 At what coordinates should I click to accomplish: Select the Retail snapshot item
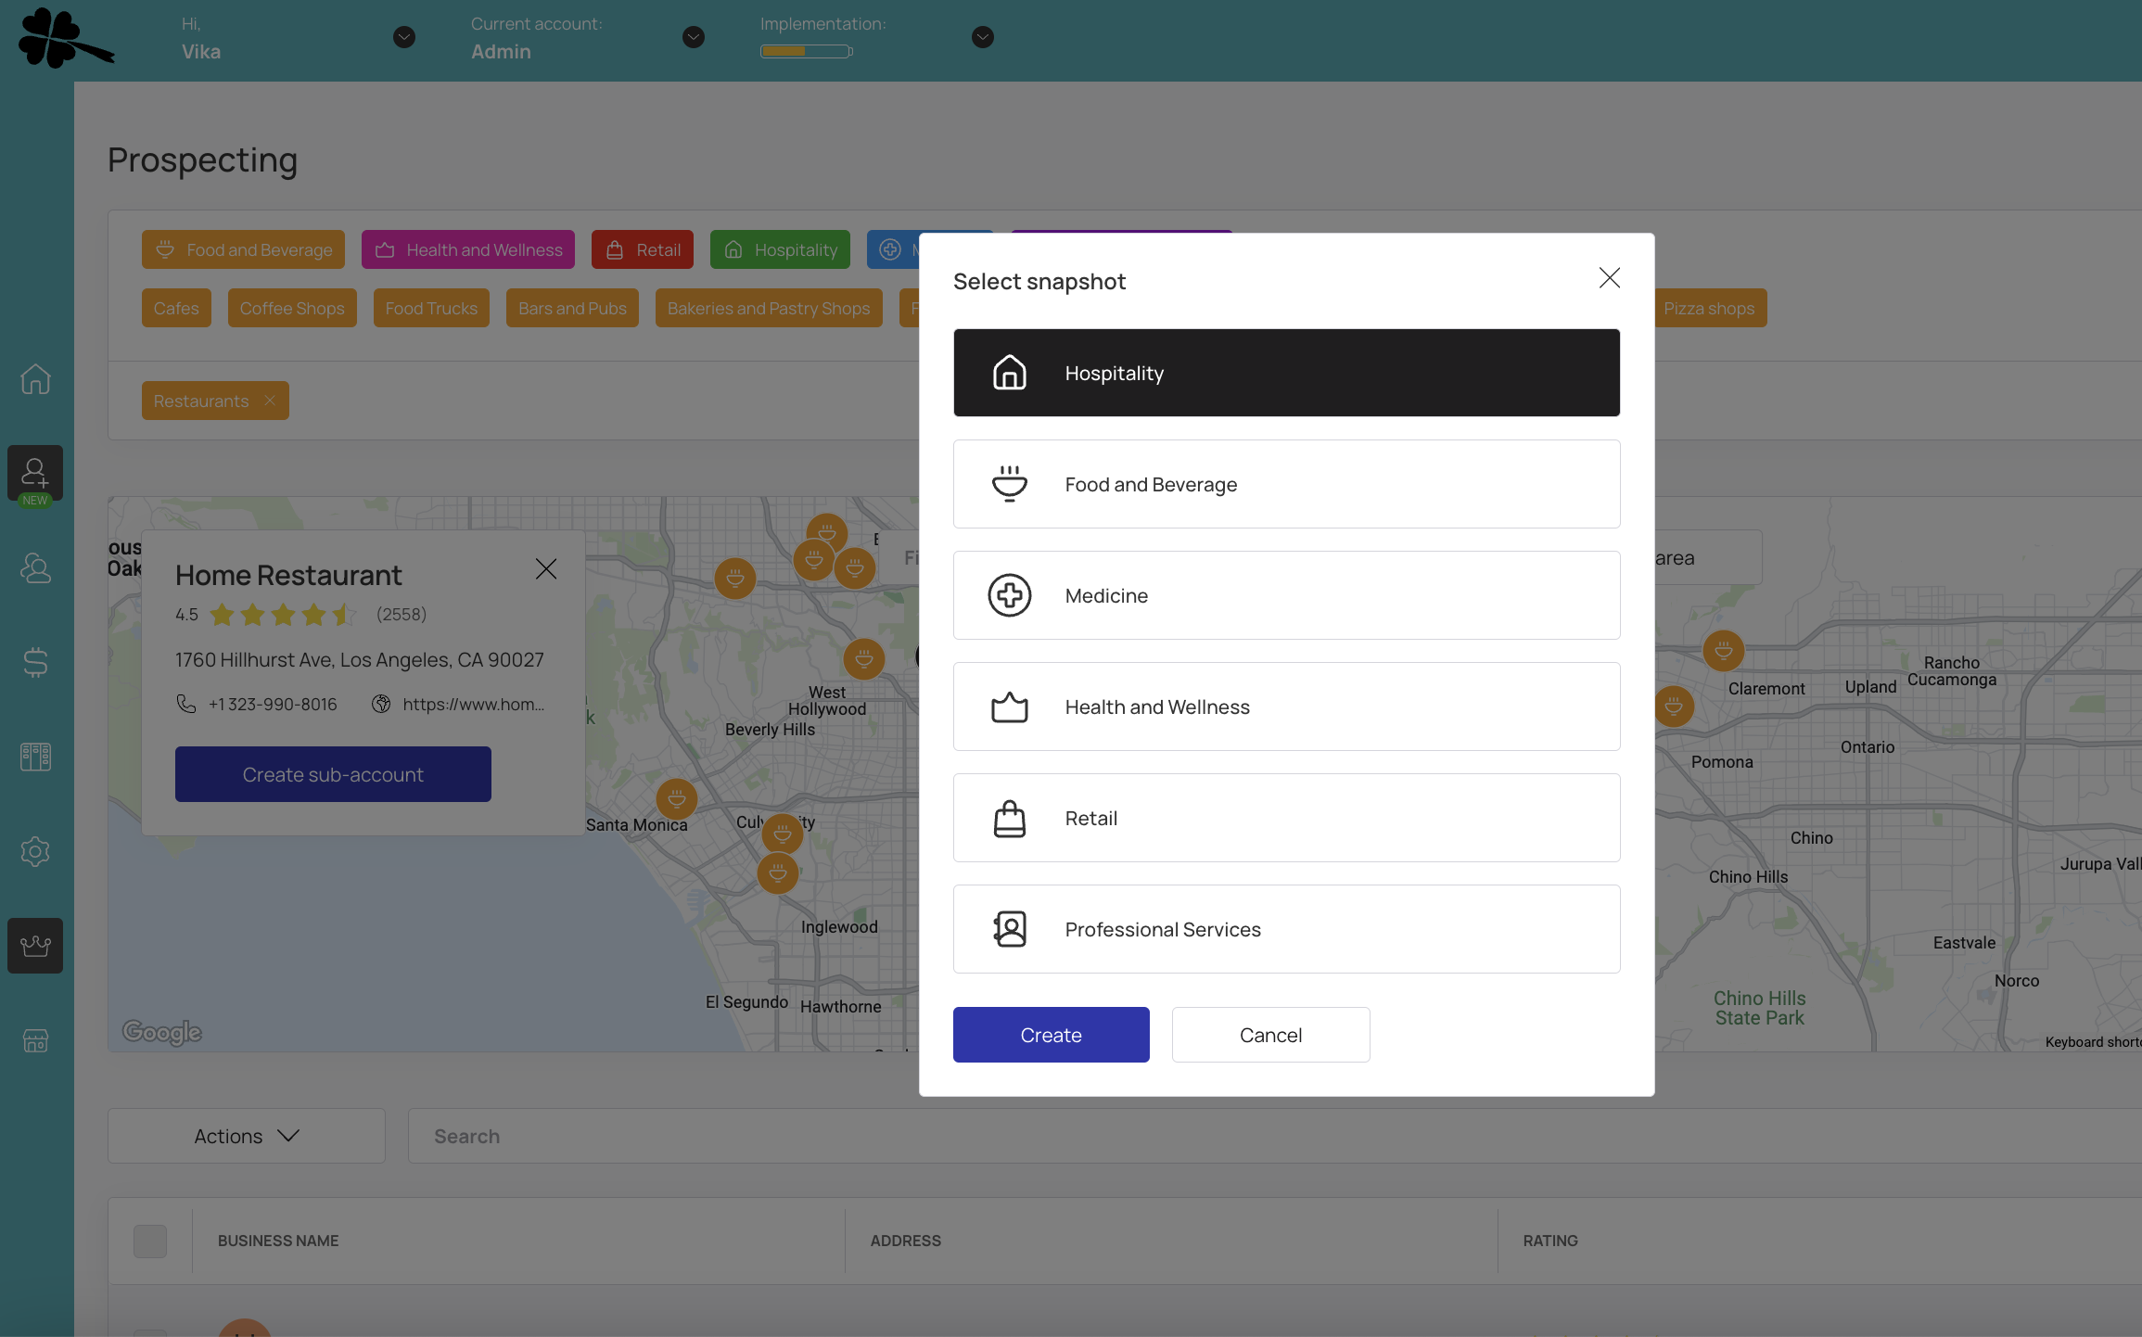click(1286, 818)
